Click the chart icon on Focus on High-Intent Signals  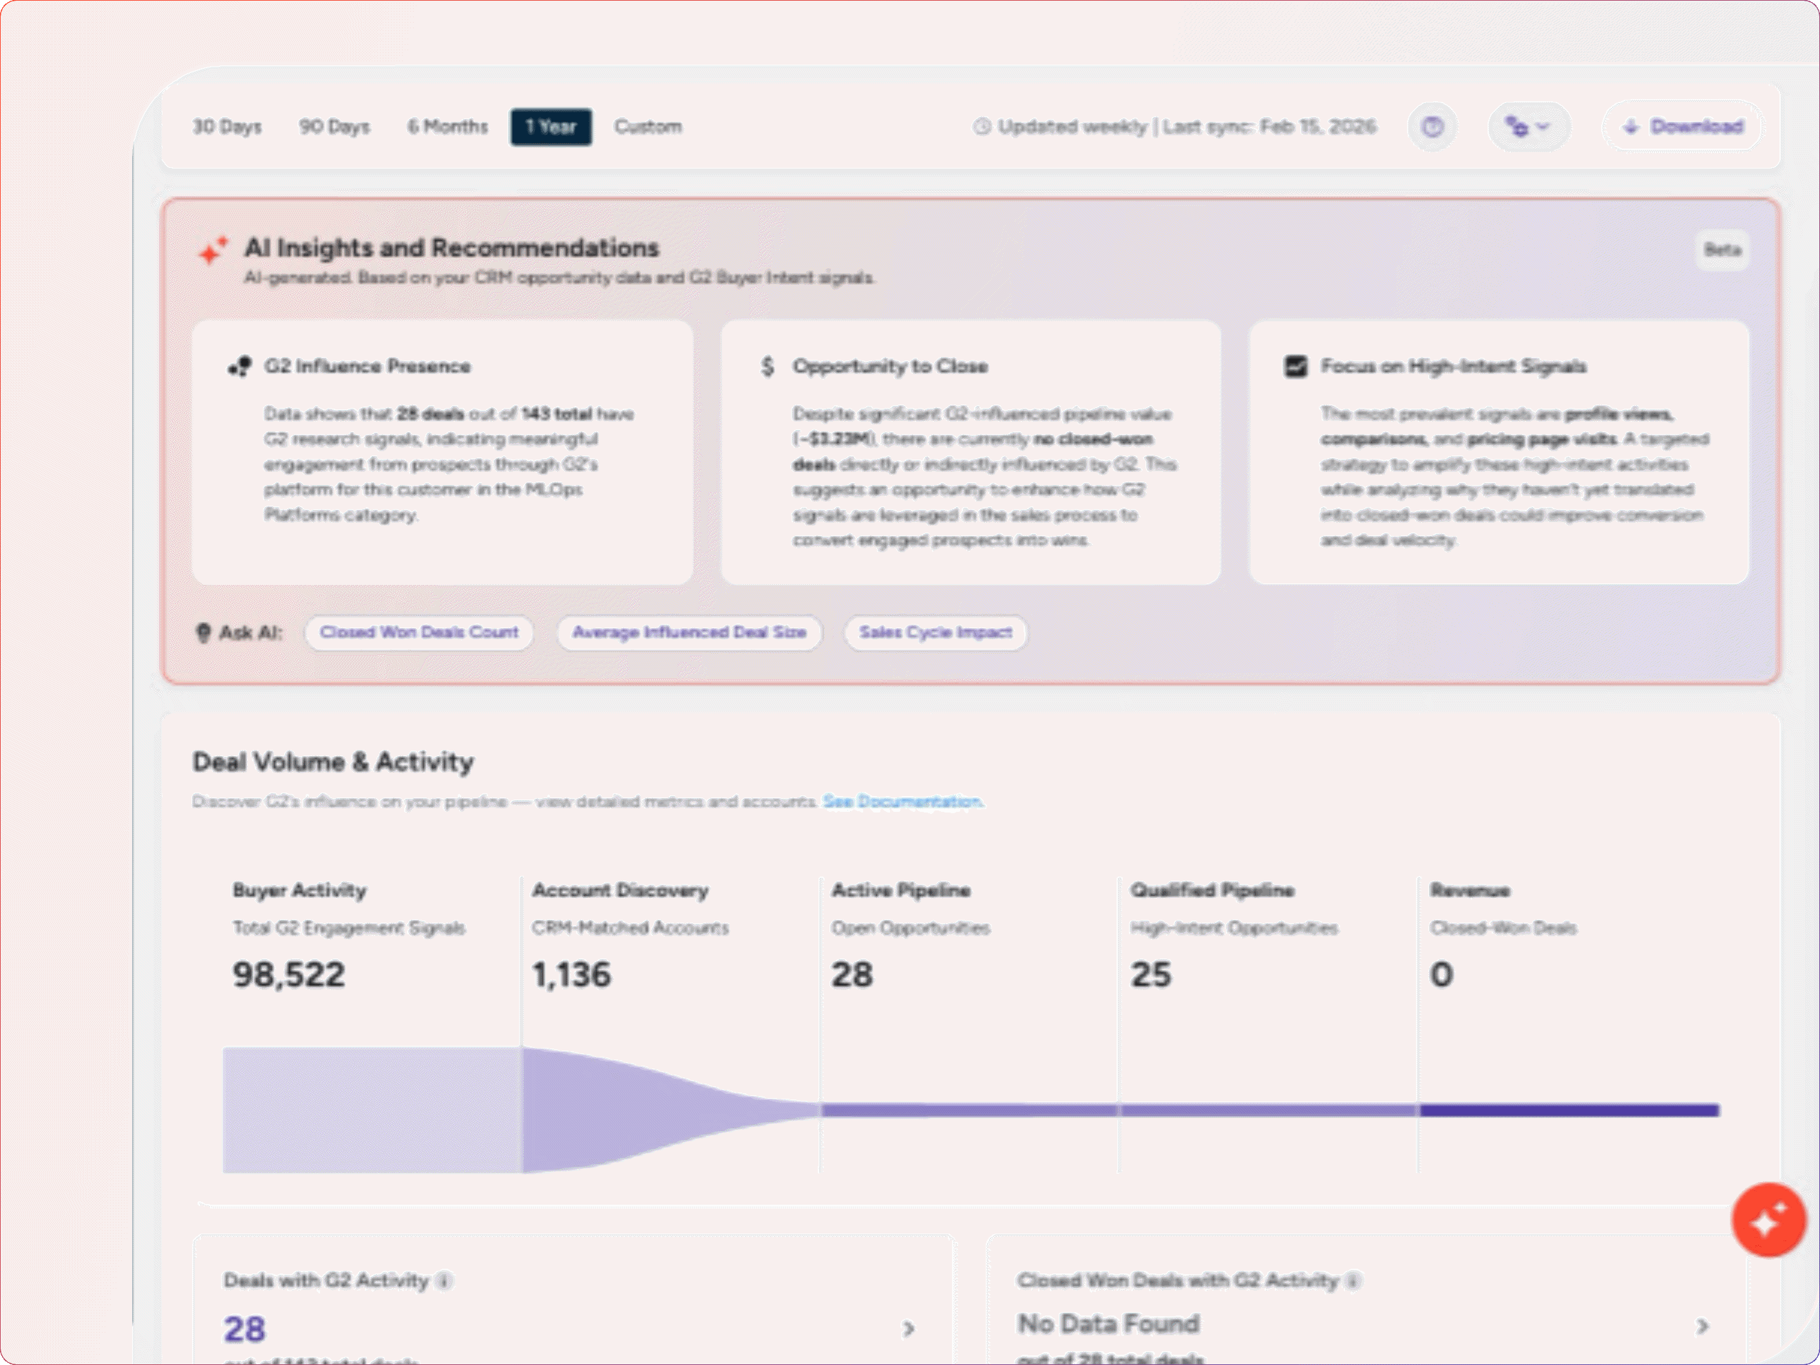1296,367
